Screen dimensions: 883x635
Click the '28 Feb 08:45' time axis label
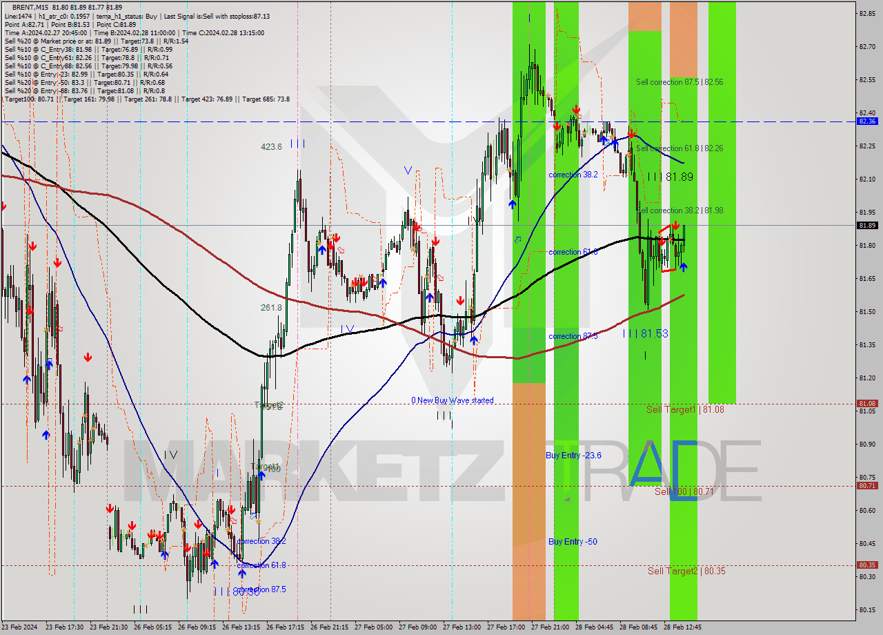coord(639,627)
